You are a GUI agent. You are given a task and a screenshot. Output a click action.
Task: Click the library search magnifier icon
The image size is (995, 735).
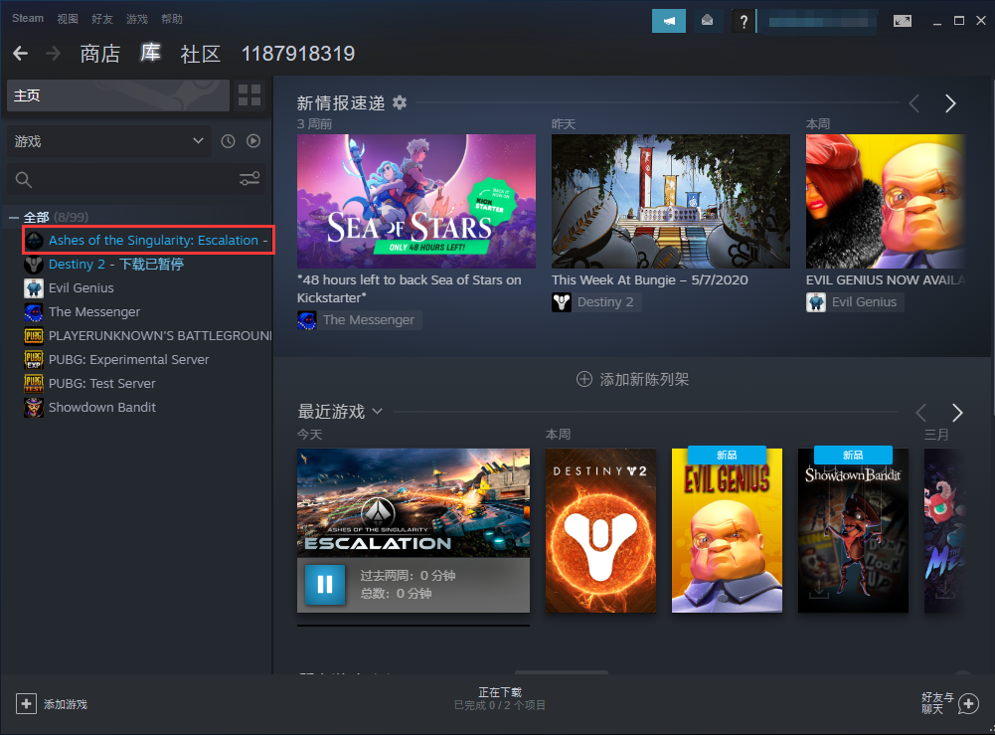[x=24, y=180]
